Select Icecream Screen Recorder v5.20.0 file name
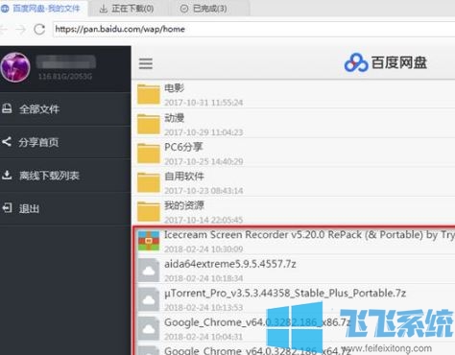The width and height of the screenshot is (455, 355). pos(309,235)
